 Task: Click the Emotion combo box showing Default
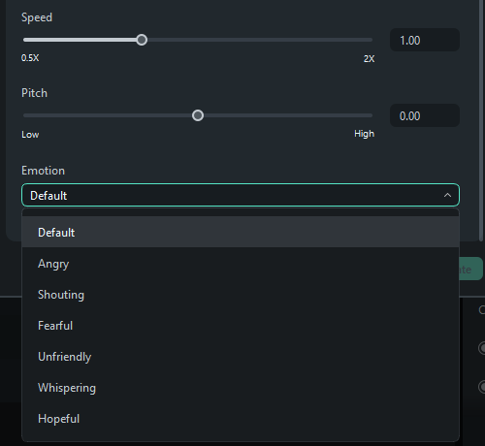[241, 195]
